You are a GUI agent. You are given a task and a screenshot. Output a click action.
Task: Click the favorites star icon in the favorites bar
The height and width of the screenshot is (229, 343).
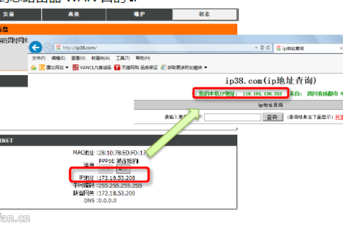[34, 68]
